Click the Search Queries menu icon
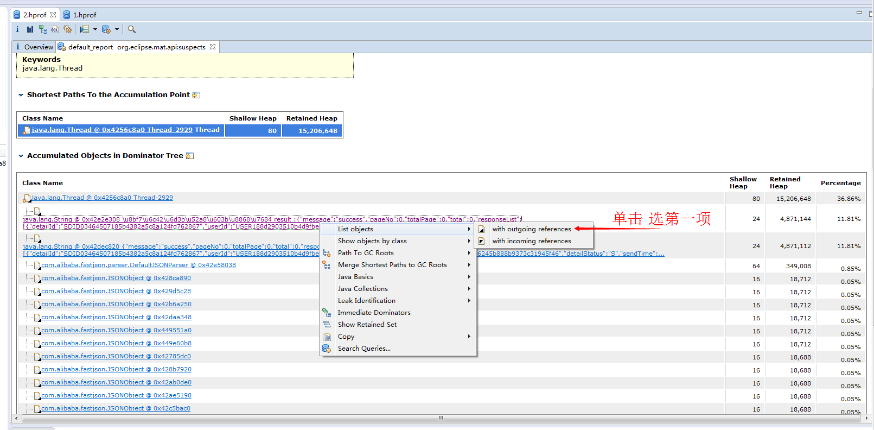 click(x=327, y=349)
